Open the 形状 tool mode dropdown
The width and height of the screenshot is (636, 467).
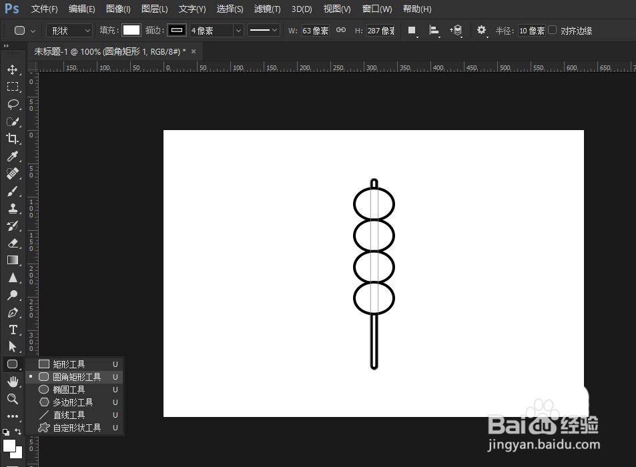70,31
